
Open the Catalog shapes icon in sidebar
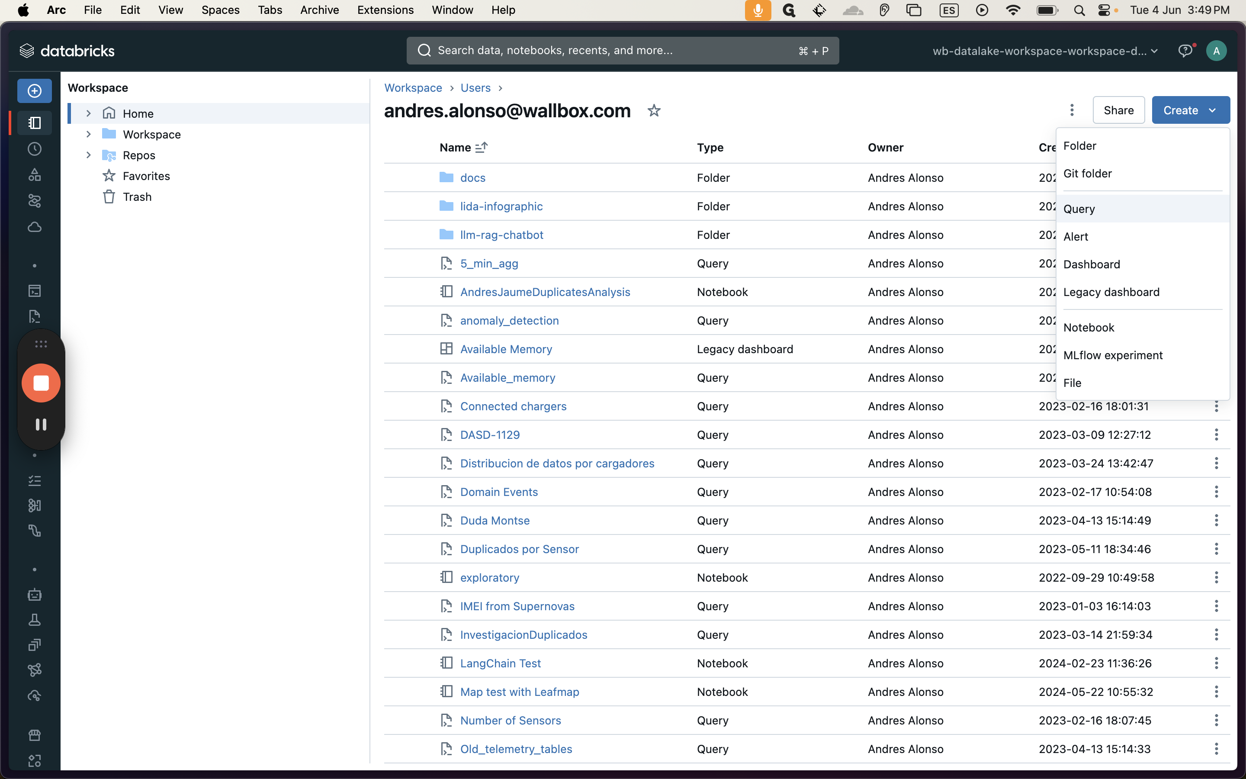[x=35, y=175]
